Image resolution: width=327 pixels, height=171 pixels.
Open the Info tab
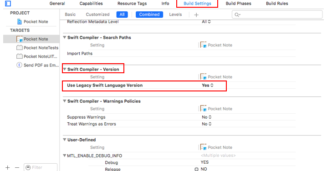165,4
